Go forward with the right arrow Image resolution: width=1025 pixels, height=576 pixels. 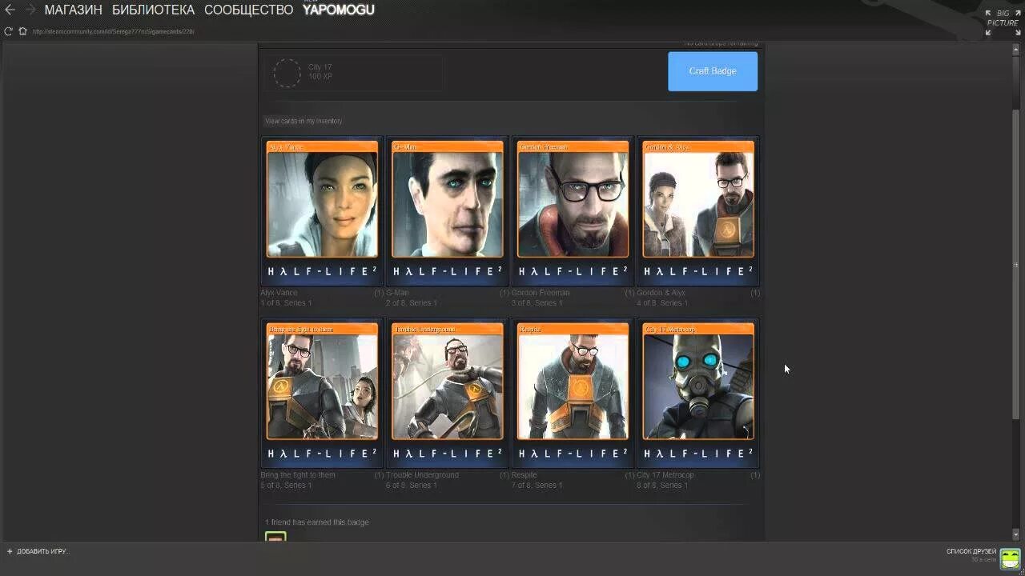click(30, 10)
